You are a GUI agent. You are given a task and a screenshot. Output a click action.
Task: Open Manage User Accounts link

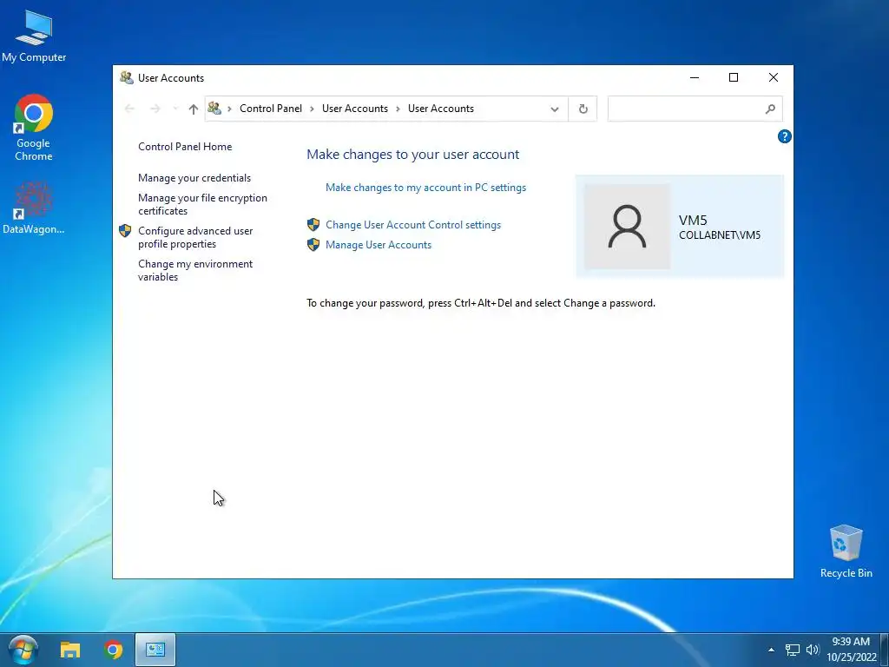379,244
